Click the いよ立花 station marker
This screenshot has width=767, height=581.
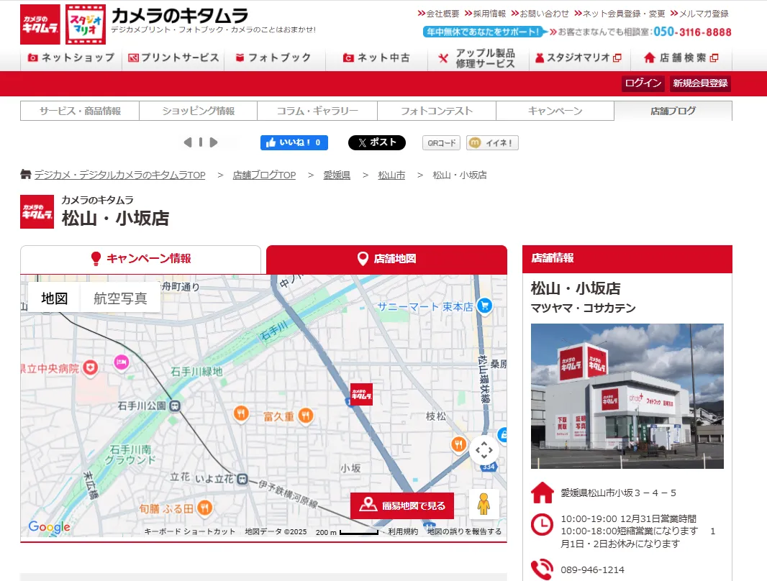242,480
